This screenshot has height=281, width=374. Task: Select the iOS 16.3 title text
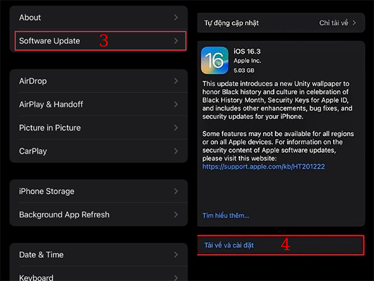[x=247, y=51]
